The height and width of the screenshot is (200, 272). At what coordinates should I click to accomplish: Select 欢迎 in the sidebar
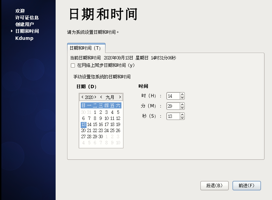20,11
